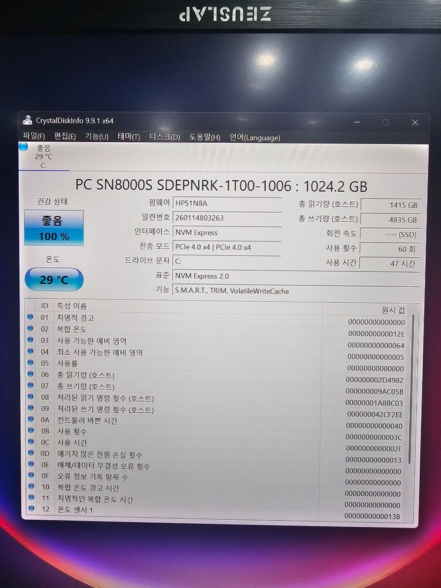Click raw value 00000042CF2EE

click(375, 415)
